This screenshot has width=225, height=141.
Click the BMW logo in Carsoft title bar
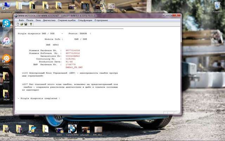click(x=16, y=16)
